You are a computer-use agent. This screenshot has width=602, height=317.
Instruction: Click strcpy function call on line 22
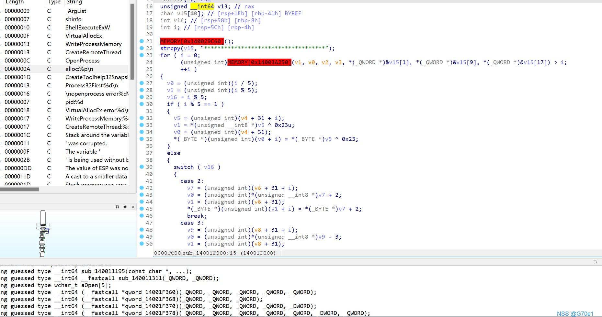pyautogui.click(x=170, y=48)
